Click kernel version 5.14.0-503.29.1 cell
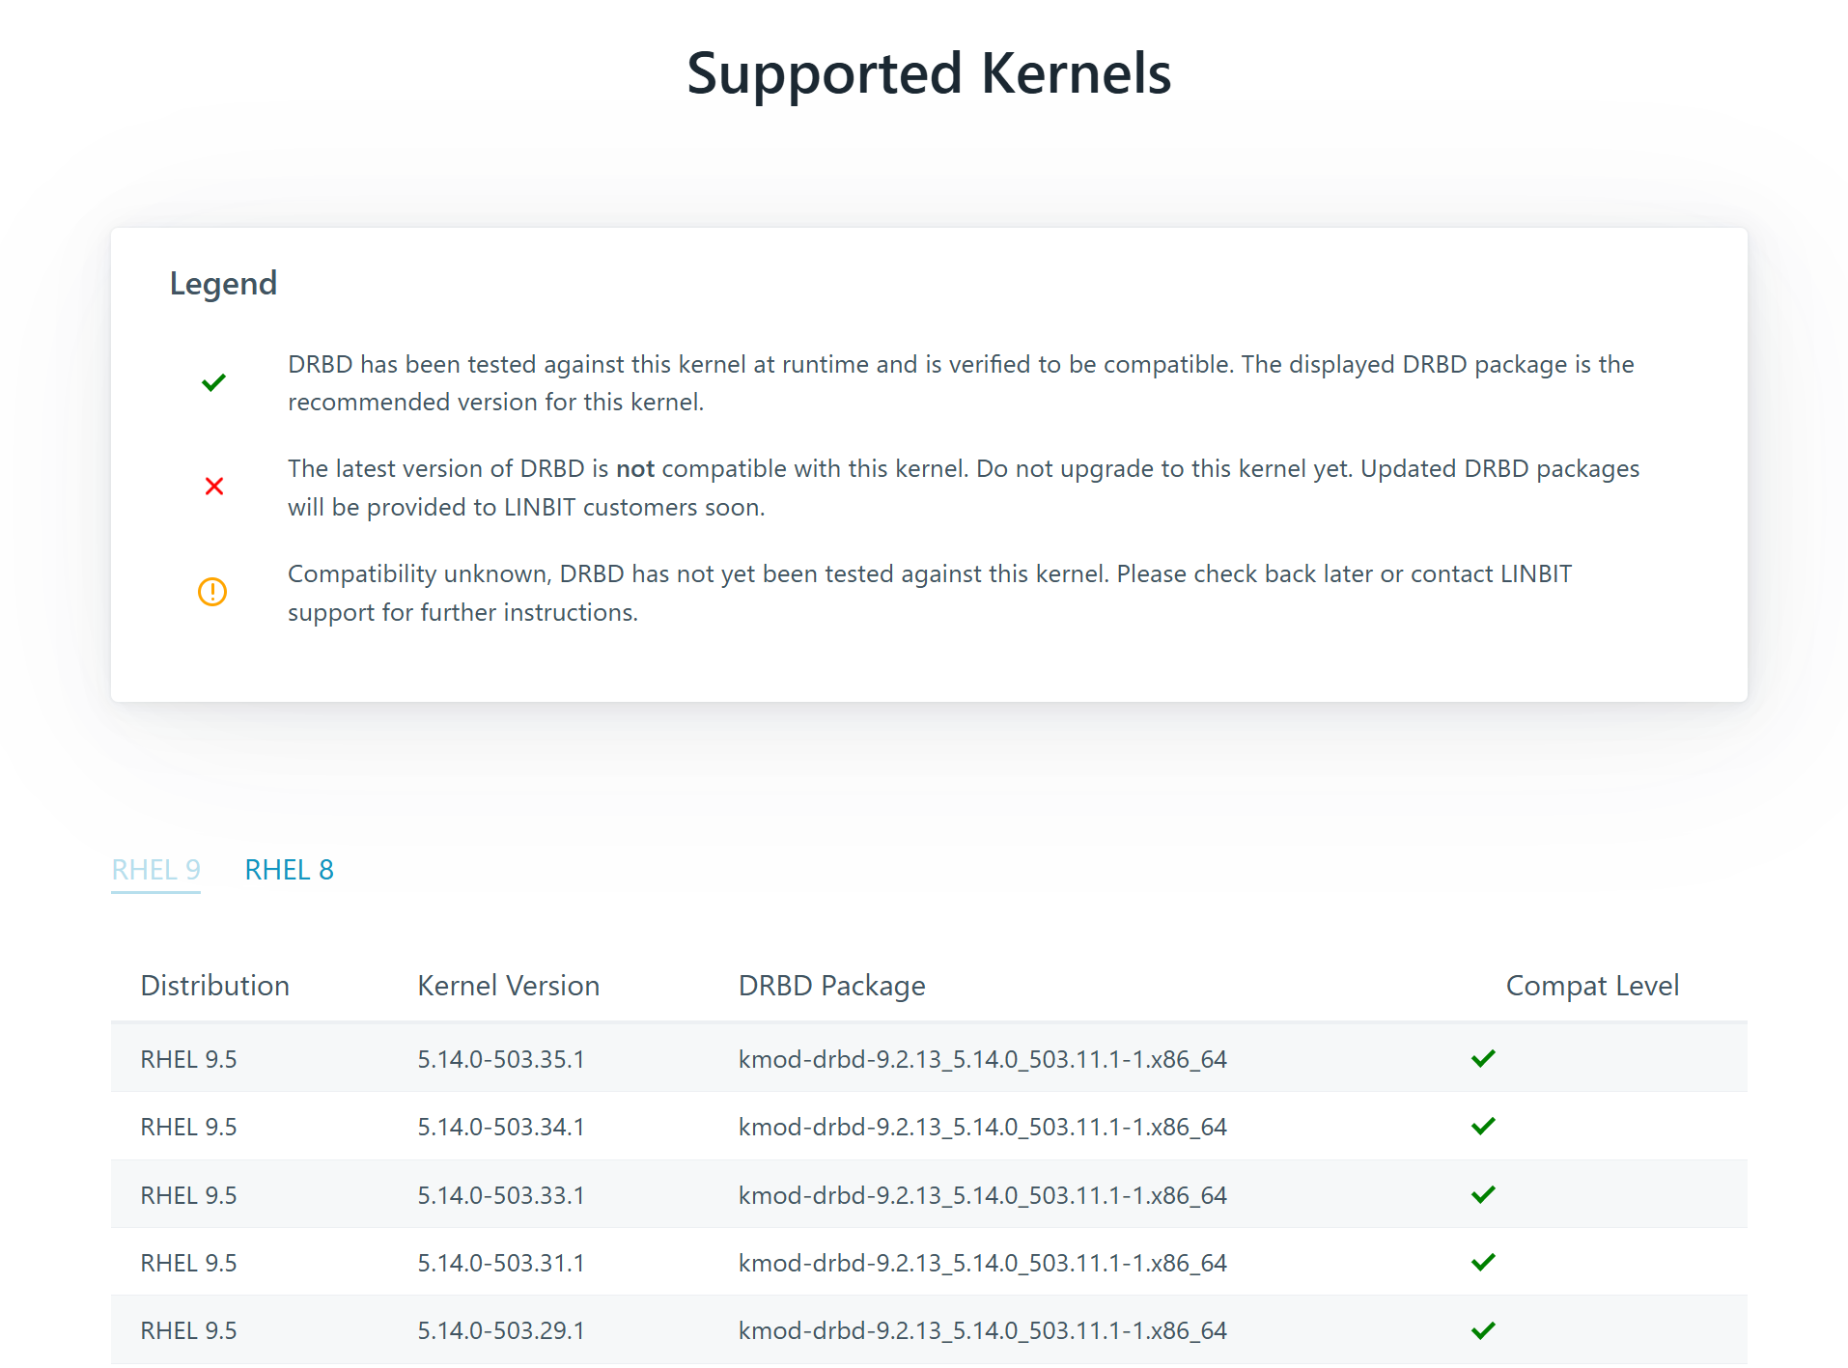This screenshot has height=1368, width=1848. point(500,1331)
